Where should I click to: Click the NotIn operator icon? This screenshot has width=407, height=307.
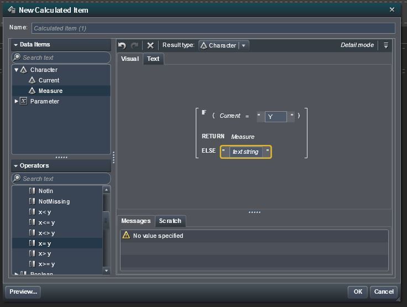(x=32, y=191)
